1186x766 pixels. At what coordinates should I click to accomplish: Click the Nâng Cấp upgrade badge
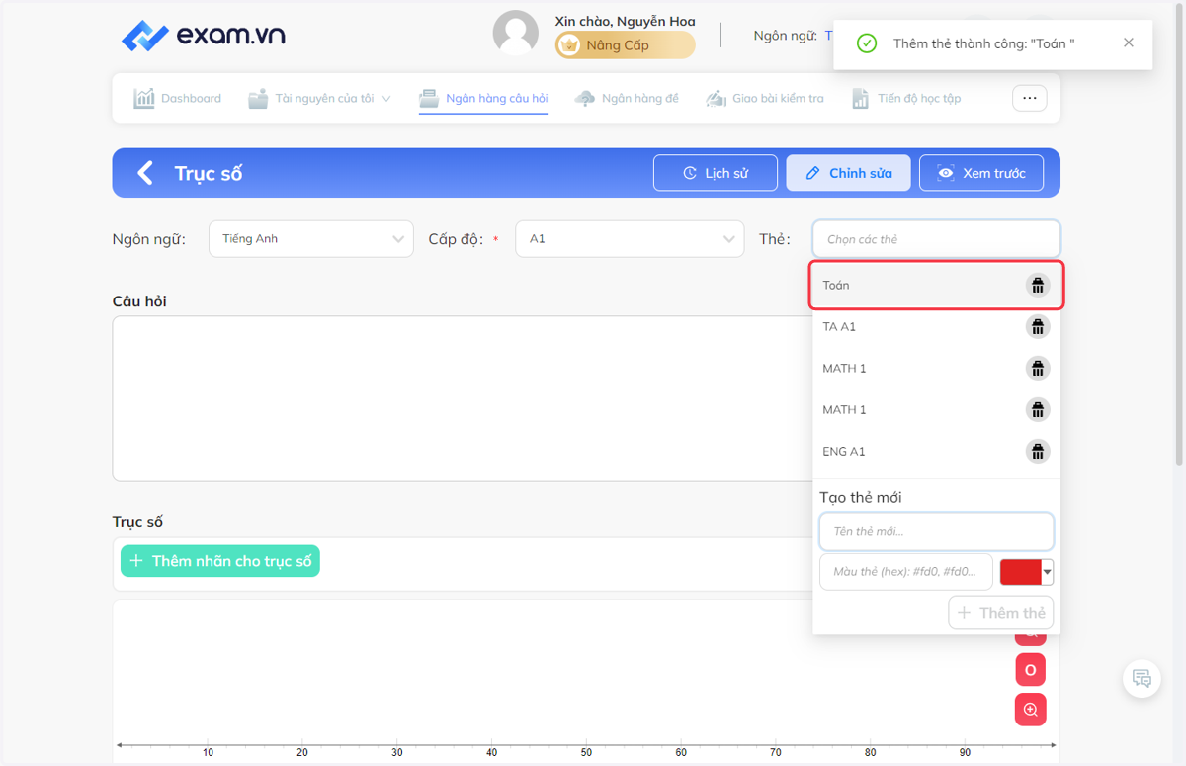click(625, 45)
